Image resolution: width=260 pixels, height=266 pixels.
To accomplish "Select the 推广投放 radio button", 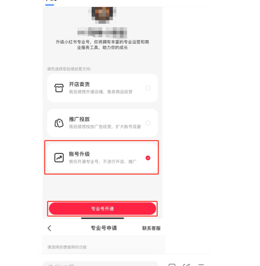I will coord(148,123).
